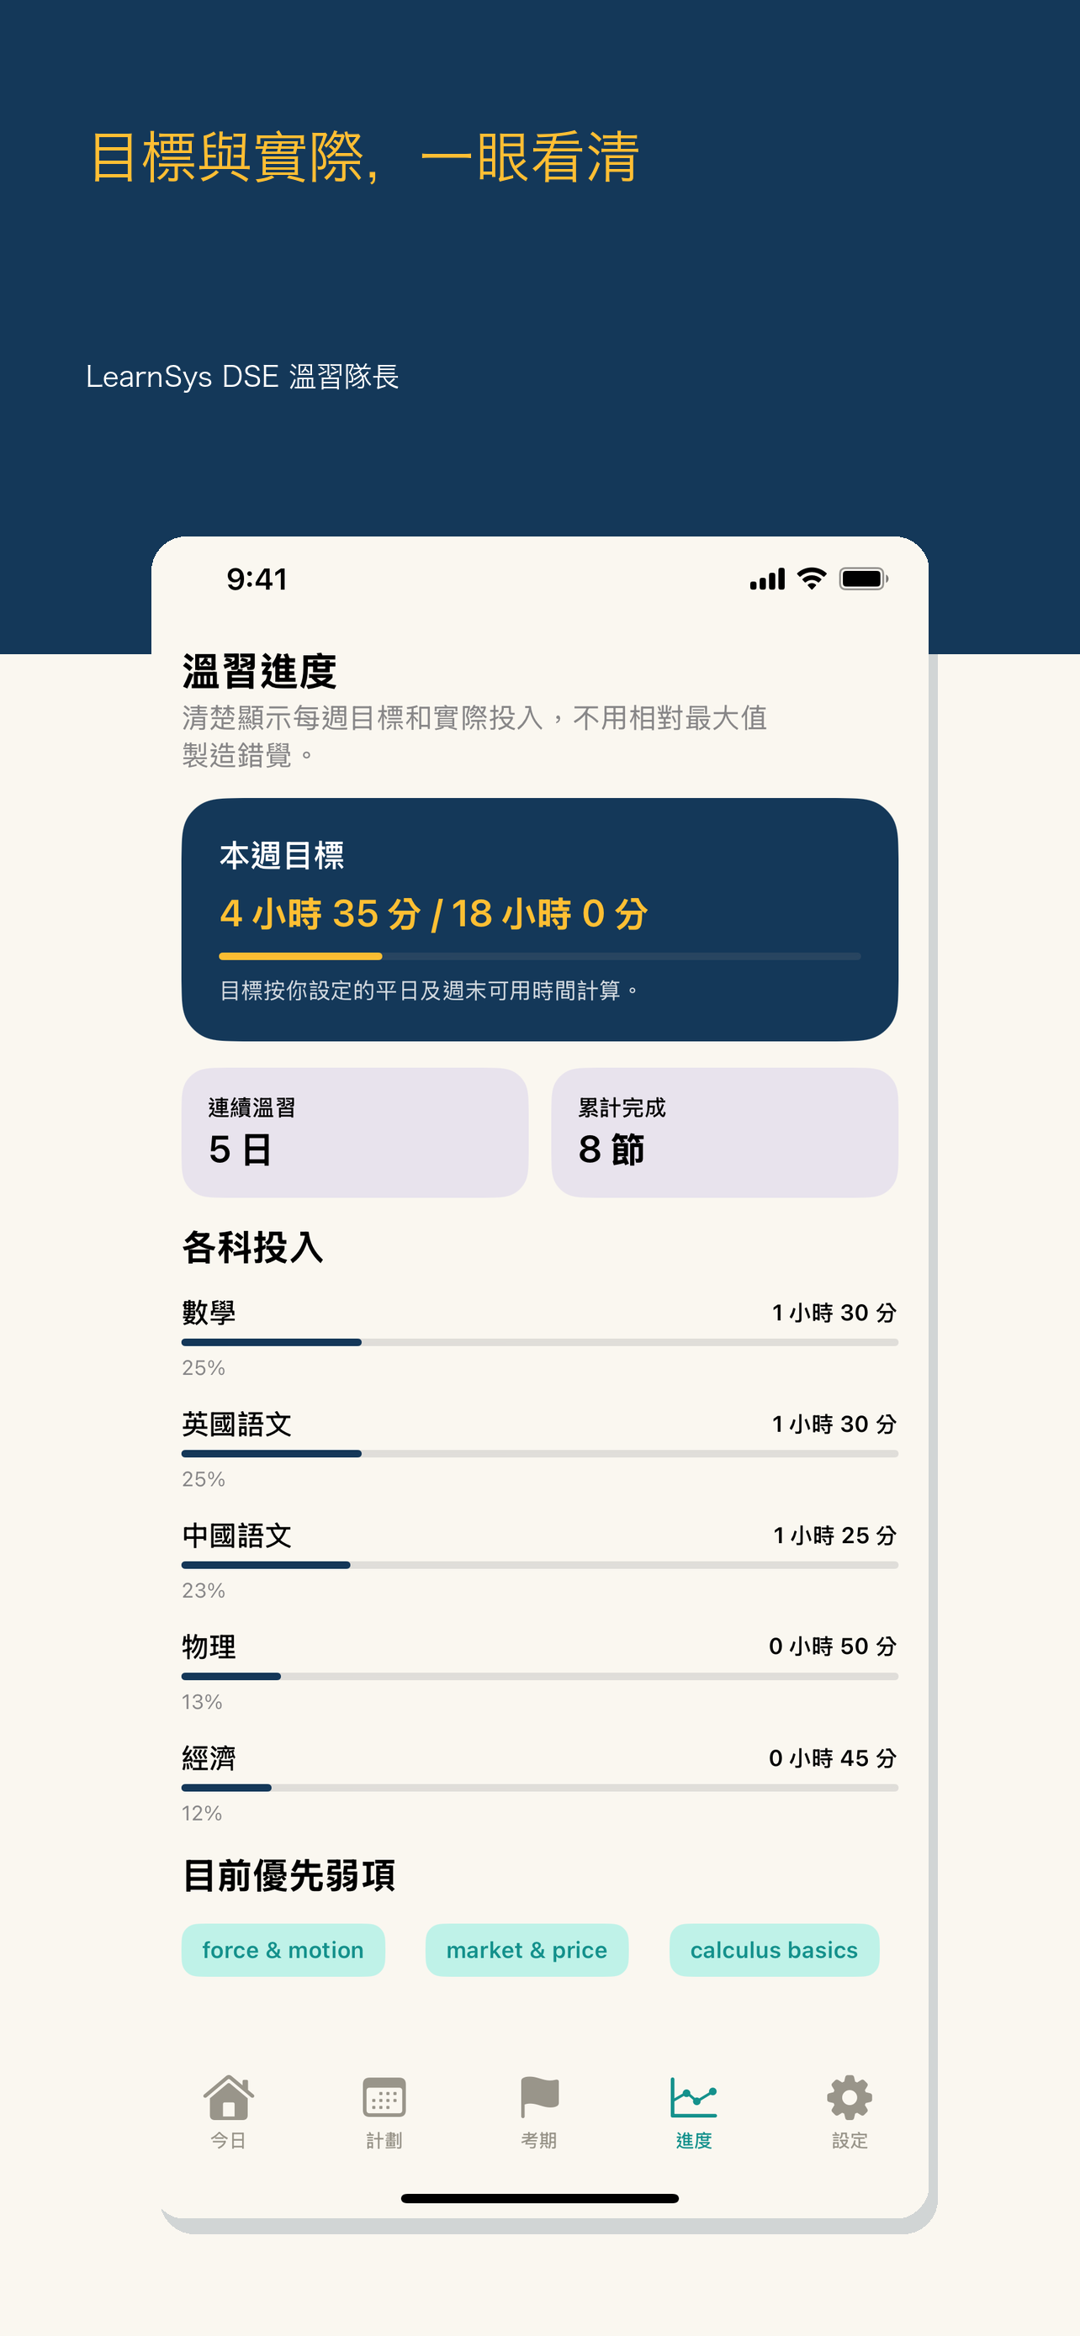
Task: Click the 經濟 progress bar
Action: pos(539,1788)
